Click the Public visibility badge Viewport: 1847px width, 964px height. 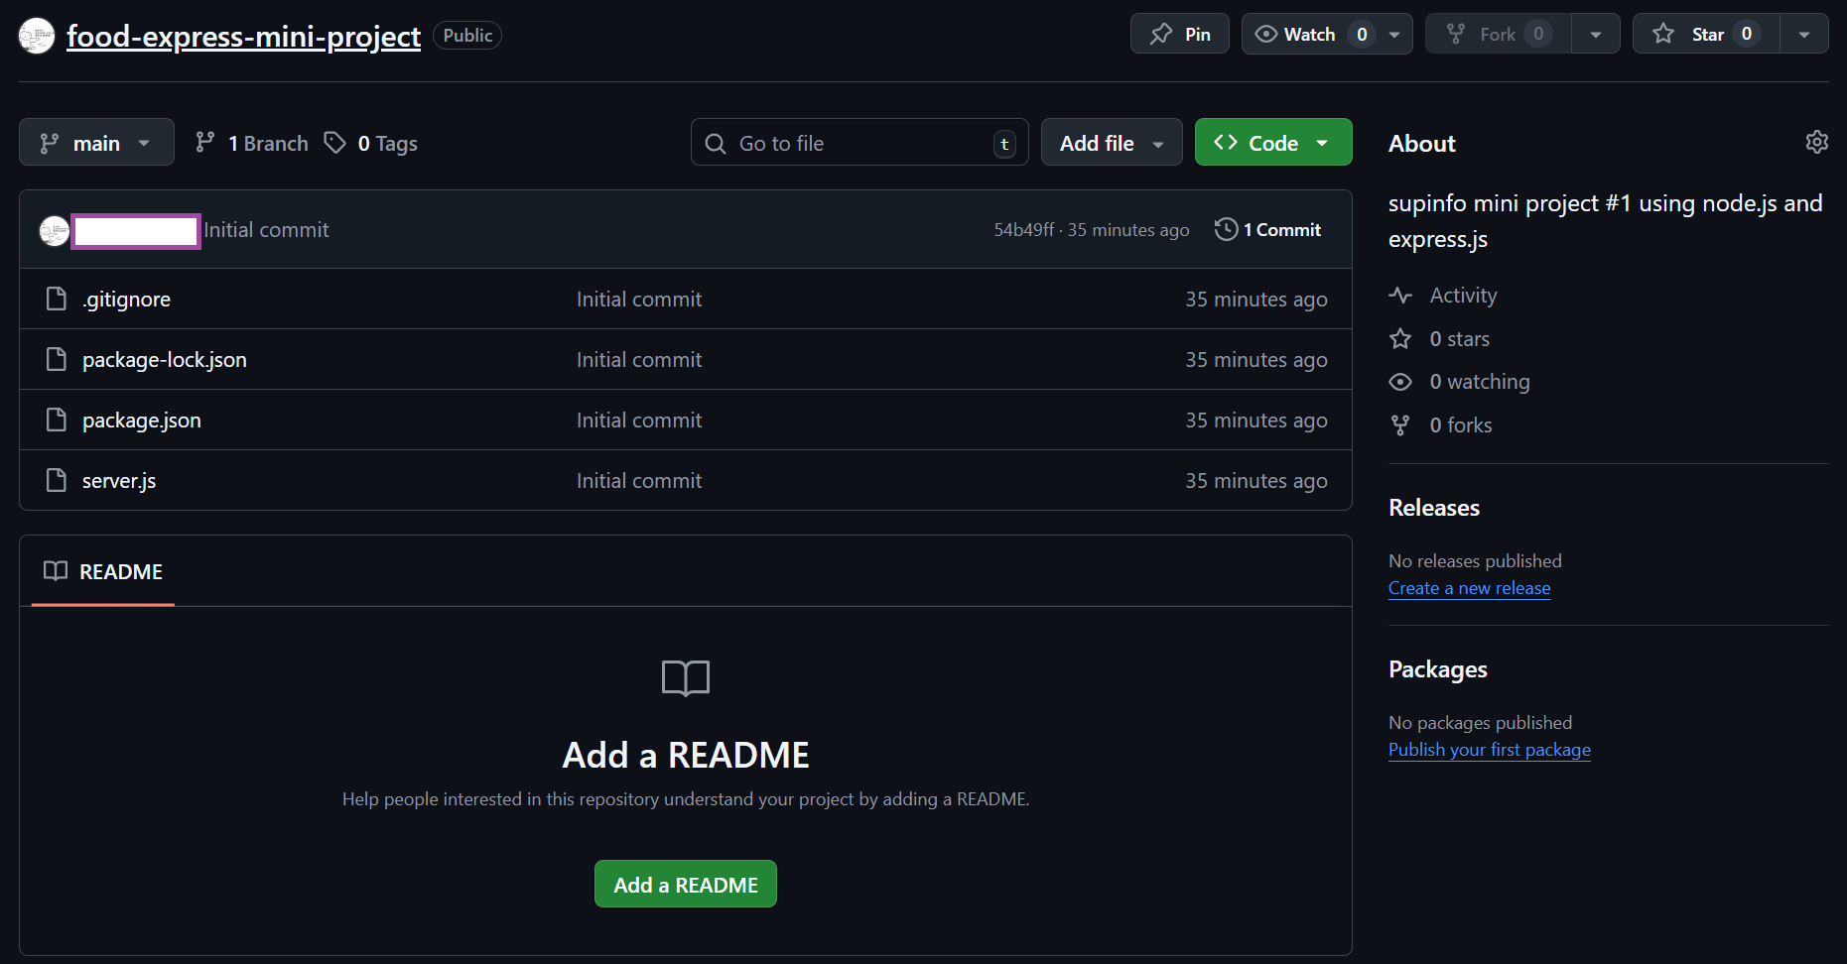[467, 36]
